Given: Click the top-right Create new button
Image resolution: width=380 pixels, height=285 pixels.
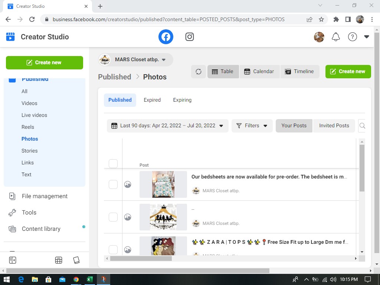Looking at the screenshot, I should pos(348,72).
